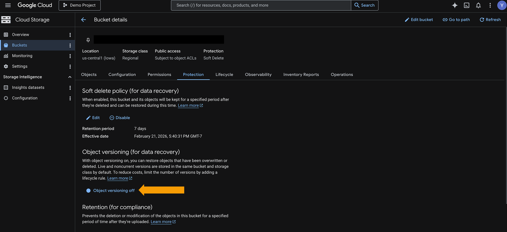
Task: Click the search magnifier icon
Action: point(357,5)
